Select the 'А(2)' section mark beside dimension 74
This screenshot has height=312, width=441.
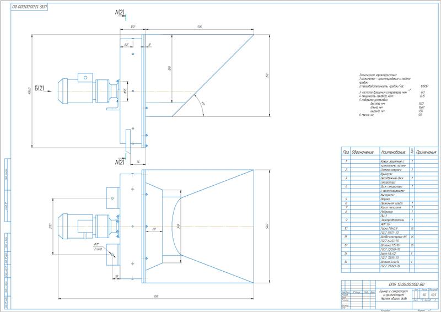click(x=120, y=162)
